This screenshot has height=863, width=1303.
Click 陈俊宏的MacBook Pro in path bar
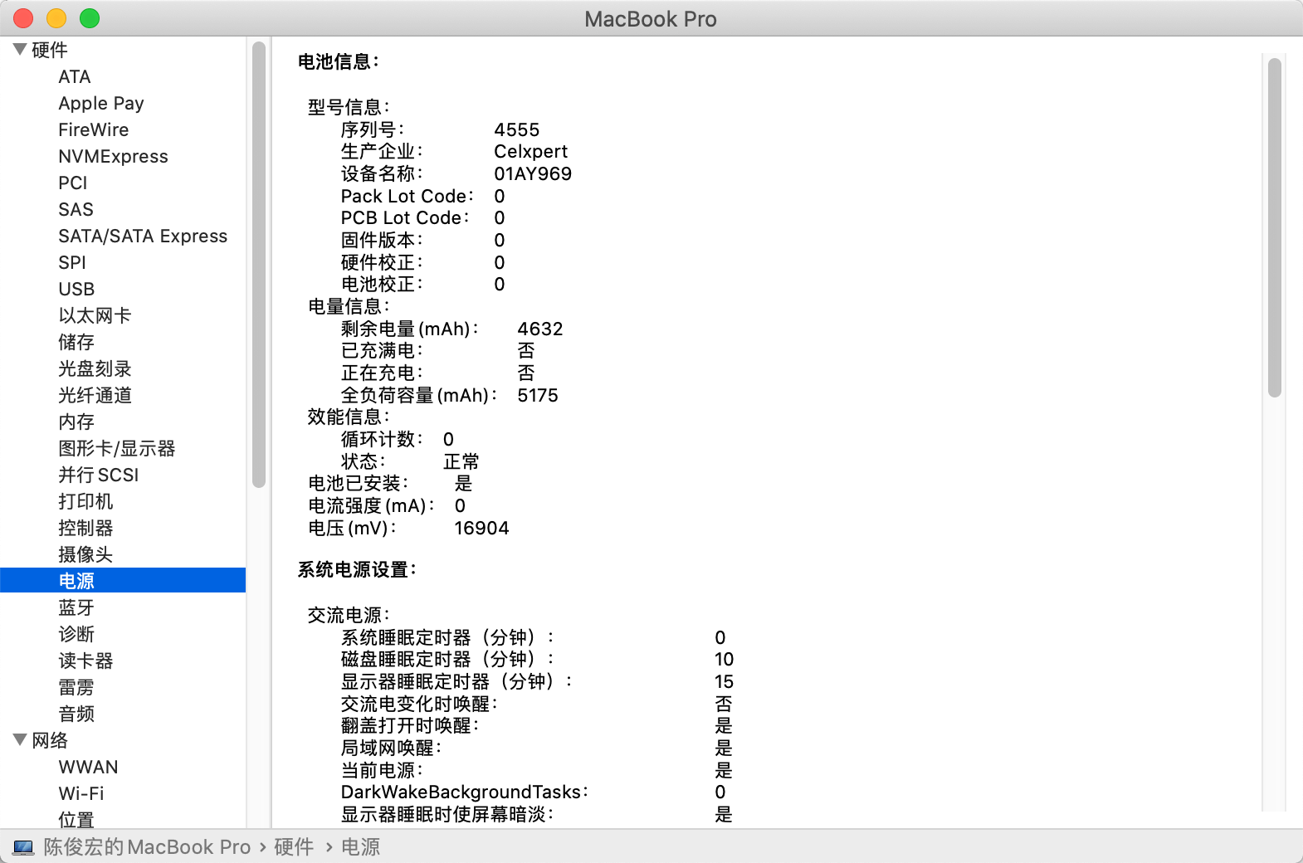point(147,846)
